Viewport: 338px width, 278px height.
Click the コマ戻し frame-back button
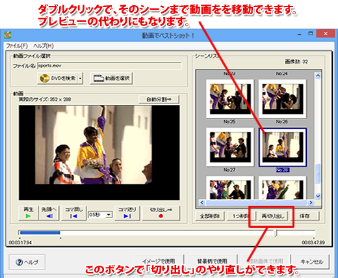[x=74, y=213]
